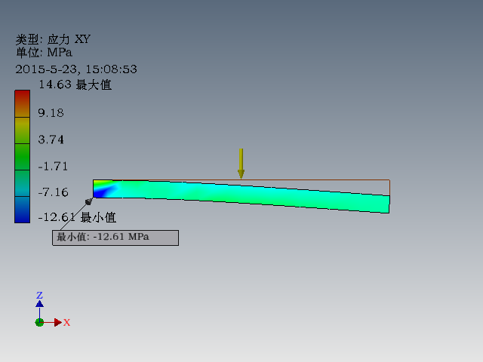Click the 2015-5-23 timestamp text
This screenshot has height=362, width=483.
point(76,69)
